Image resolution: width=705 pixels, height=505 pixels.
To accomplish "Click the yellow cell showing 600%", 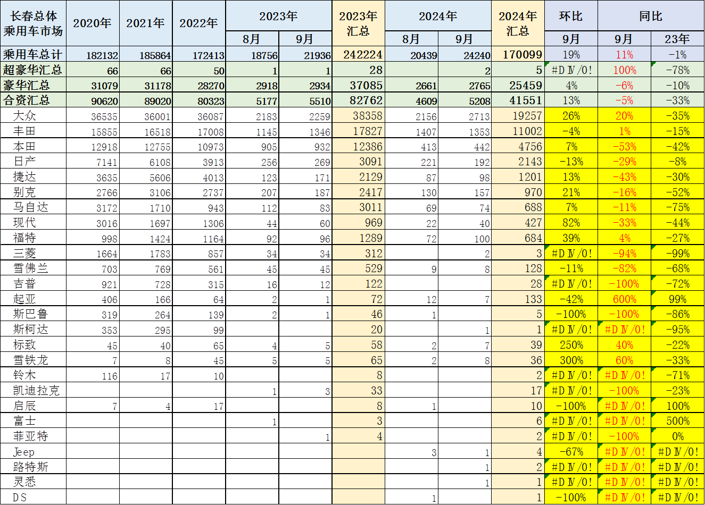I will point(624,299).
